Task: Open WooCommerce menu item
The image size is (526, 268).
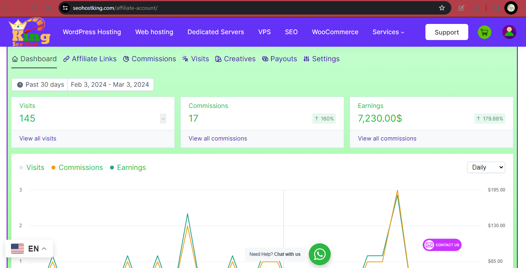Action: coord(335,32)
